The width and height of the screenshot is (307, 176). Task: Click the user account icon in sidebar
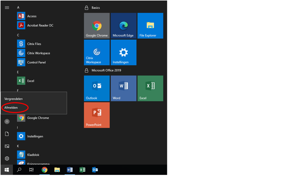(7, 122)
